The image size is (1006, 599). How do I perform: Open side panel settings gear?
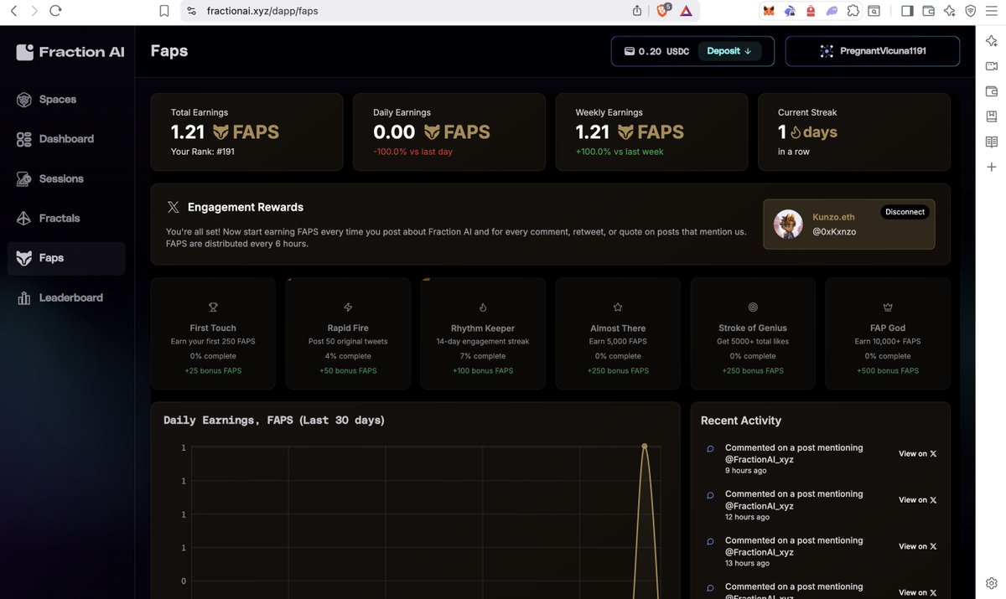992,583
